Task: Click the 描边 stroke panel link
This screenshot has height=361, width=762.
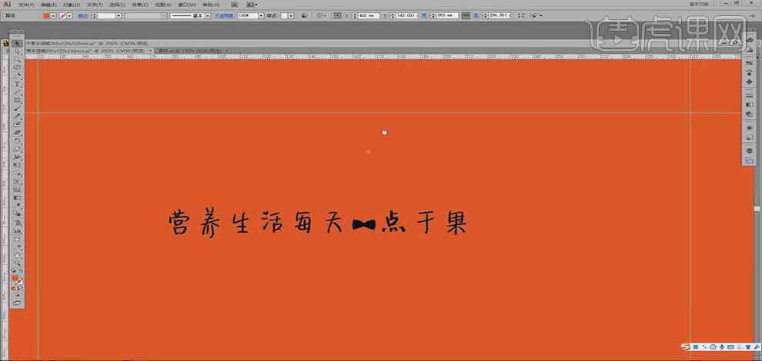Action: point(82,15)
